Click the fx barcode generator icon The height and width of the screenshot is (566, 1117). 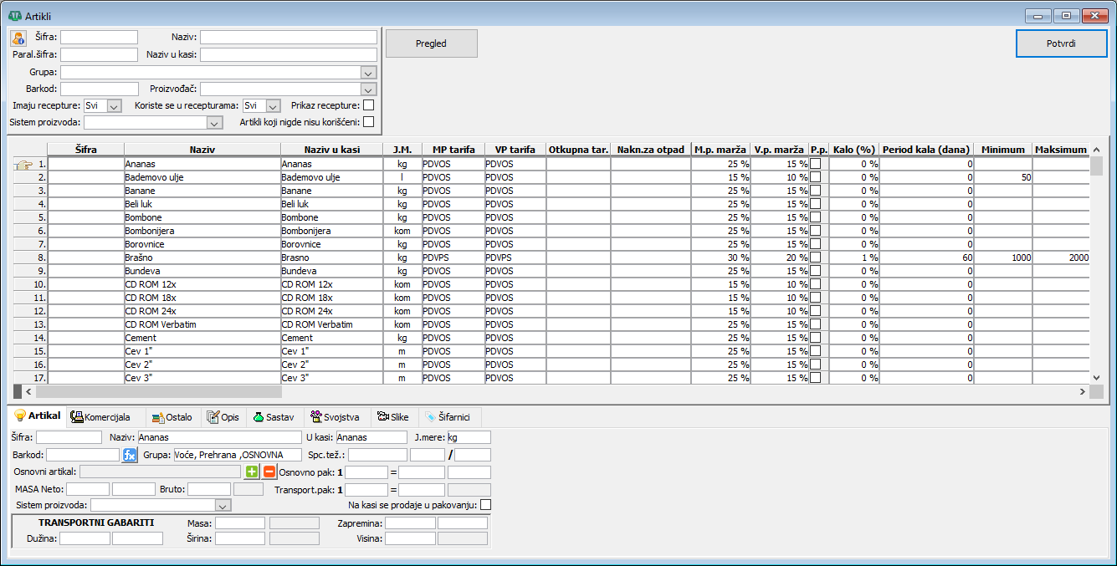130,455
